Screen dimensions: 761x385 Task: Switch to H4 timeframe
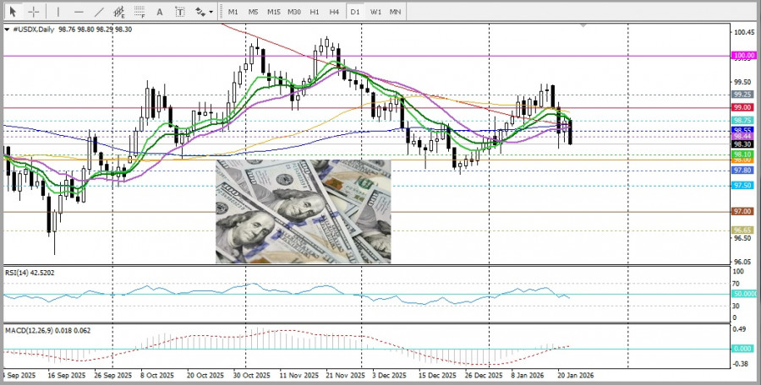tap(334, 12)
